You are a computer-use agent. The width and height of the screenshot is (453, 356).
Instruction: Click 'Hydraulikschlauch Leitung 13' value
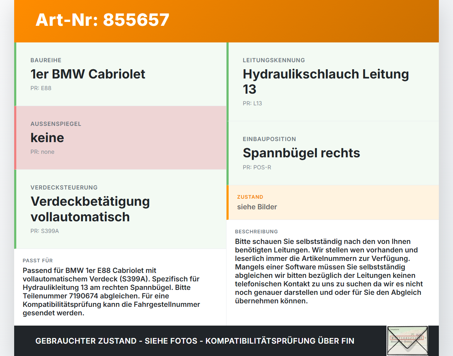pyautogui.click(x=326, y=81)
